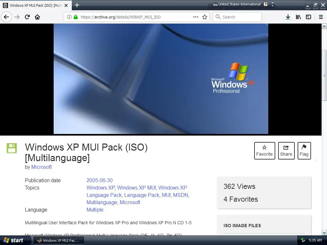Open the United States-International keyboard layout selector
The height and width of the screenshot is (245, 327).
point(237,4)
